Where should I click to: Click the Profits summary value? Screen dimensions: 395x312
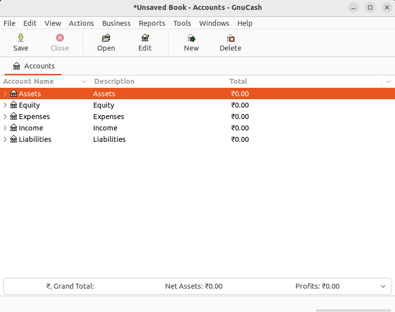(317, 286)
